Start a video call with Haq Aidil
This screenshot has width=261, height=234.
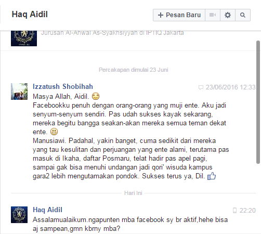click(213, 15)
